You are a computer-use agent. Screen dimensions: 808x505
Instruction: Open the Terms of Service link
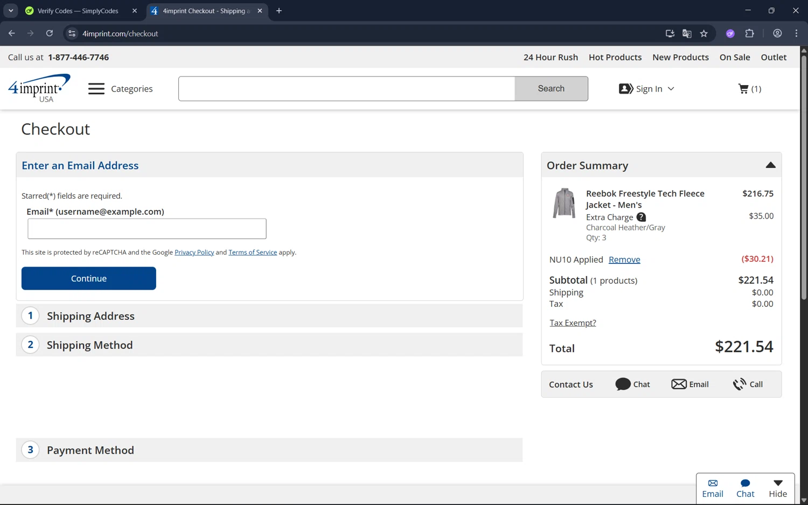[x=253, y=252]
